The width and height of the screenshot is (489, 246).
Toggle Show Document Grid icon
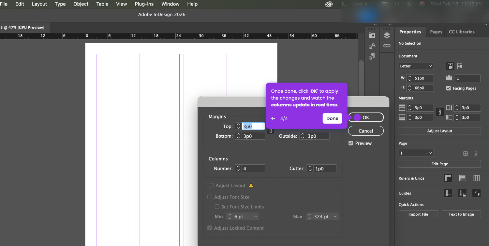[477, 178]
